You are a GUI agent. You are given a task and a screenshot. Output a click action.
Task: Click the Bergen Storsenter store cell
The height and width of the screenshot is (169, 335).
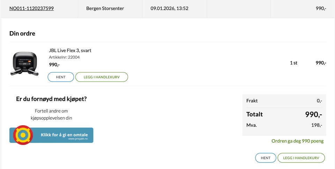(105, 8)
